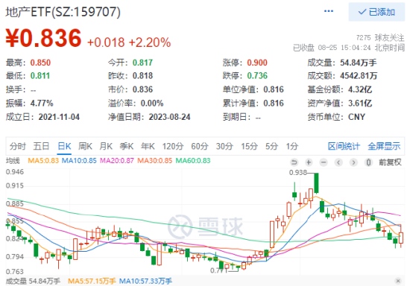The width and height of the screenshot is (410, 286).
Task: Click the MA20:0.87 indicator label
Action: click(117, 161)
